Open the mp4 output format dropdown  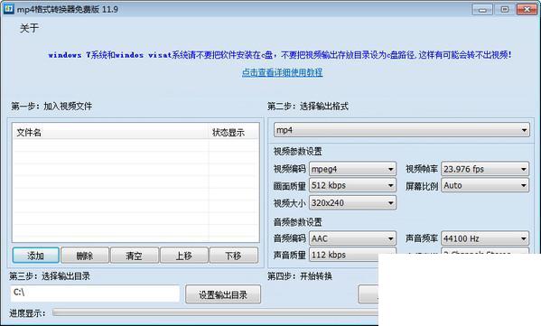[402, 130]
